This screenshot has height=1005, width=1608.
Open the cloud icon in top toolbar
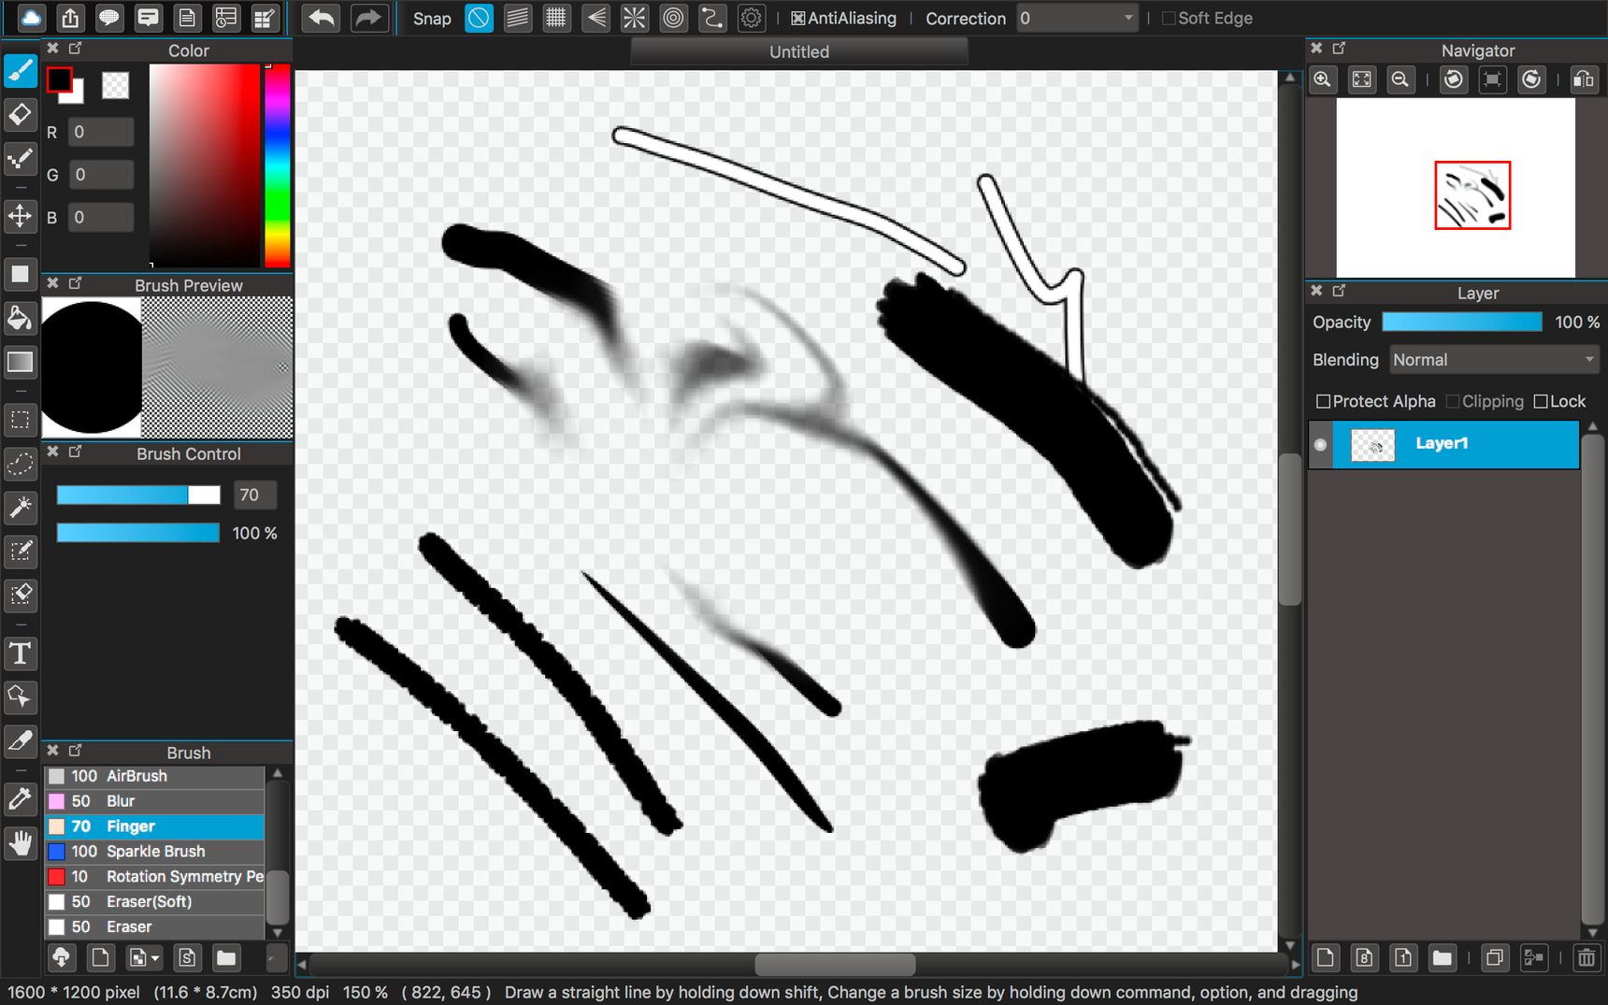pyautogui.click(x=32, y=18)
